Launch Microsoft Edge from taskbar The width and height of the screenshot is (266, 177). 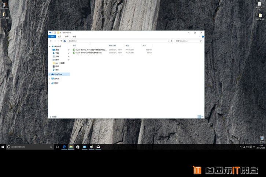click(64, 147)
